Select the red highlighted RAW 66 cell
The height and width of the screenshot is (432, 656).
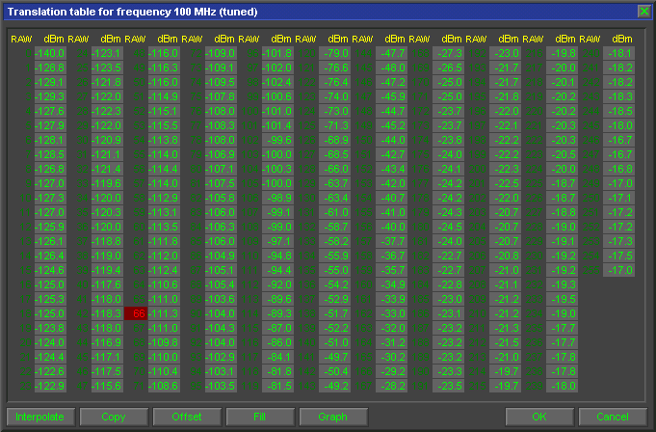pyautogui.click(x=139, y=313)
